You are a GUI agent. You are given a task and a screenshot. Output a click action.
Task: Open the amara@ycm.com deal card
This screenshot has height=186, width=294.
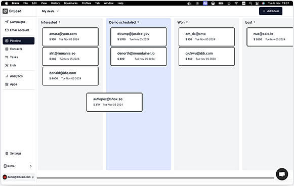click(x=70, y=37)
